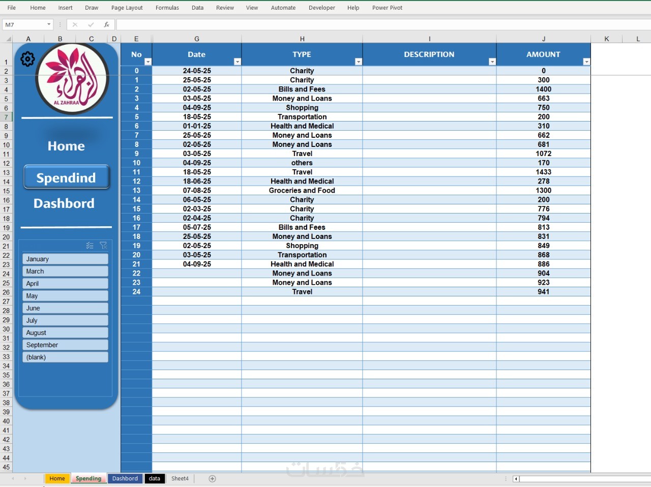Viewport: 651px width, 487px height.
Task: Select column G header
Action: [197, 39]
